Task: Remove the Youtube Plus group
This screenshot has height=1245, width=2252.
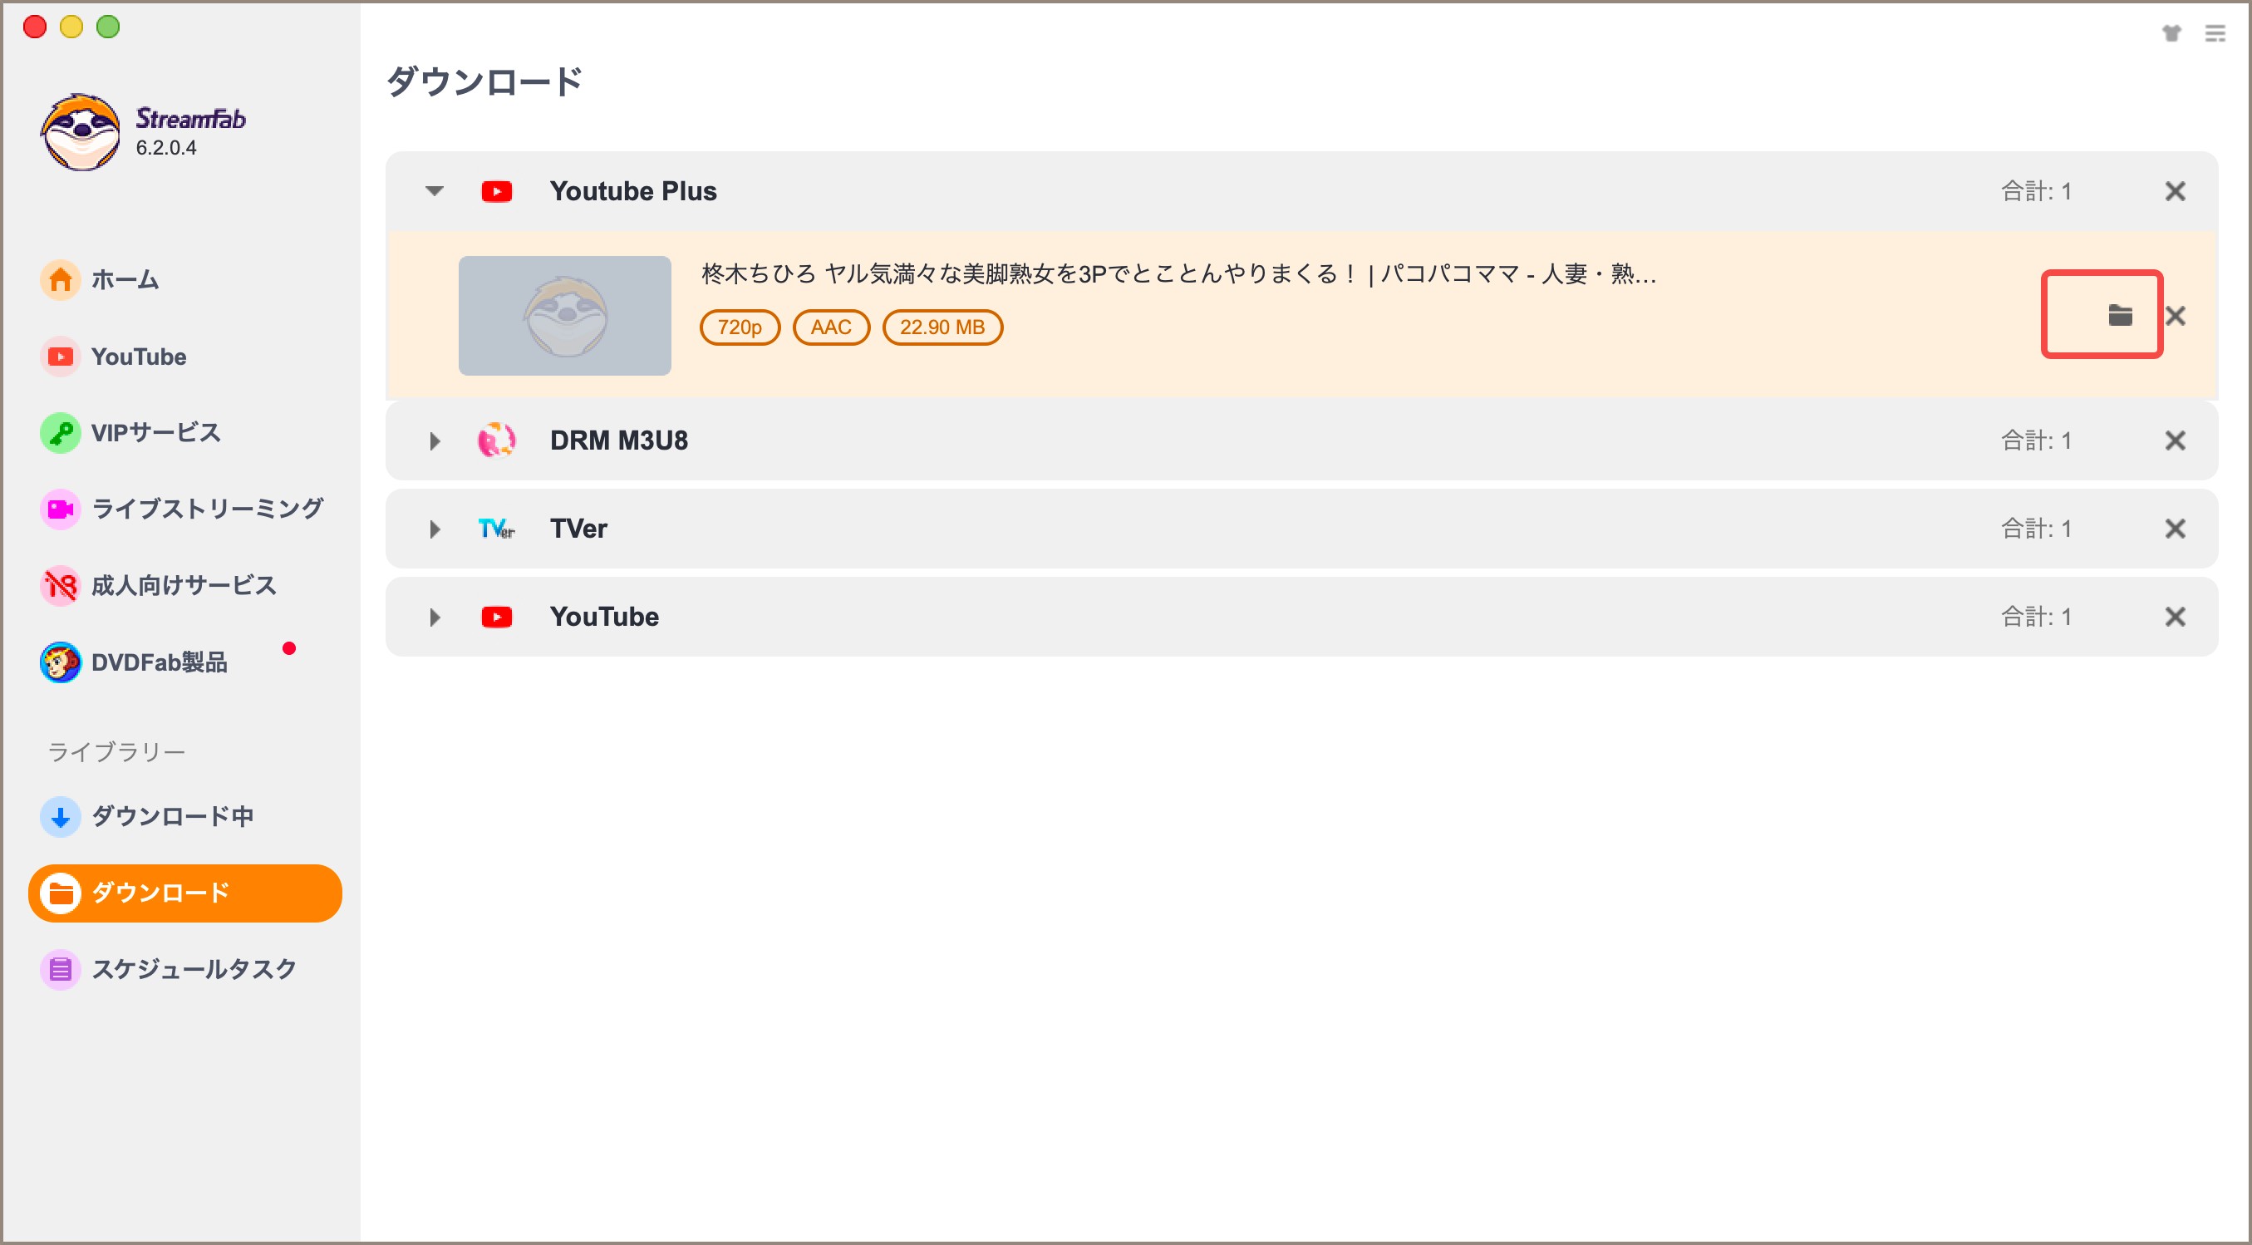Action: (x=2175, y=191)
